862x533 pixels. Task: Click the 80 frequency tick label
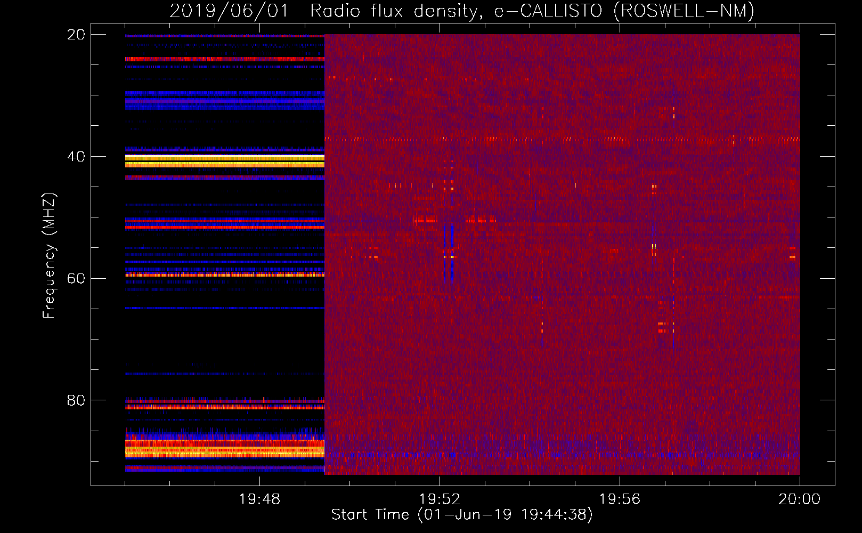76,400
